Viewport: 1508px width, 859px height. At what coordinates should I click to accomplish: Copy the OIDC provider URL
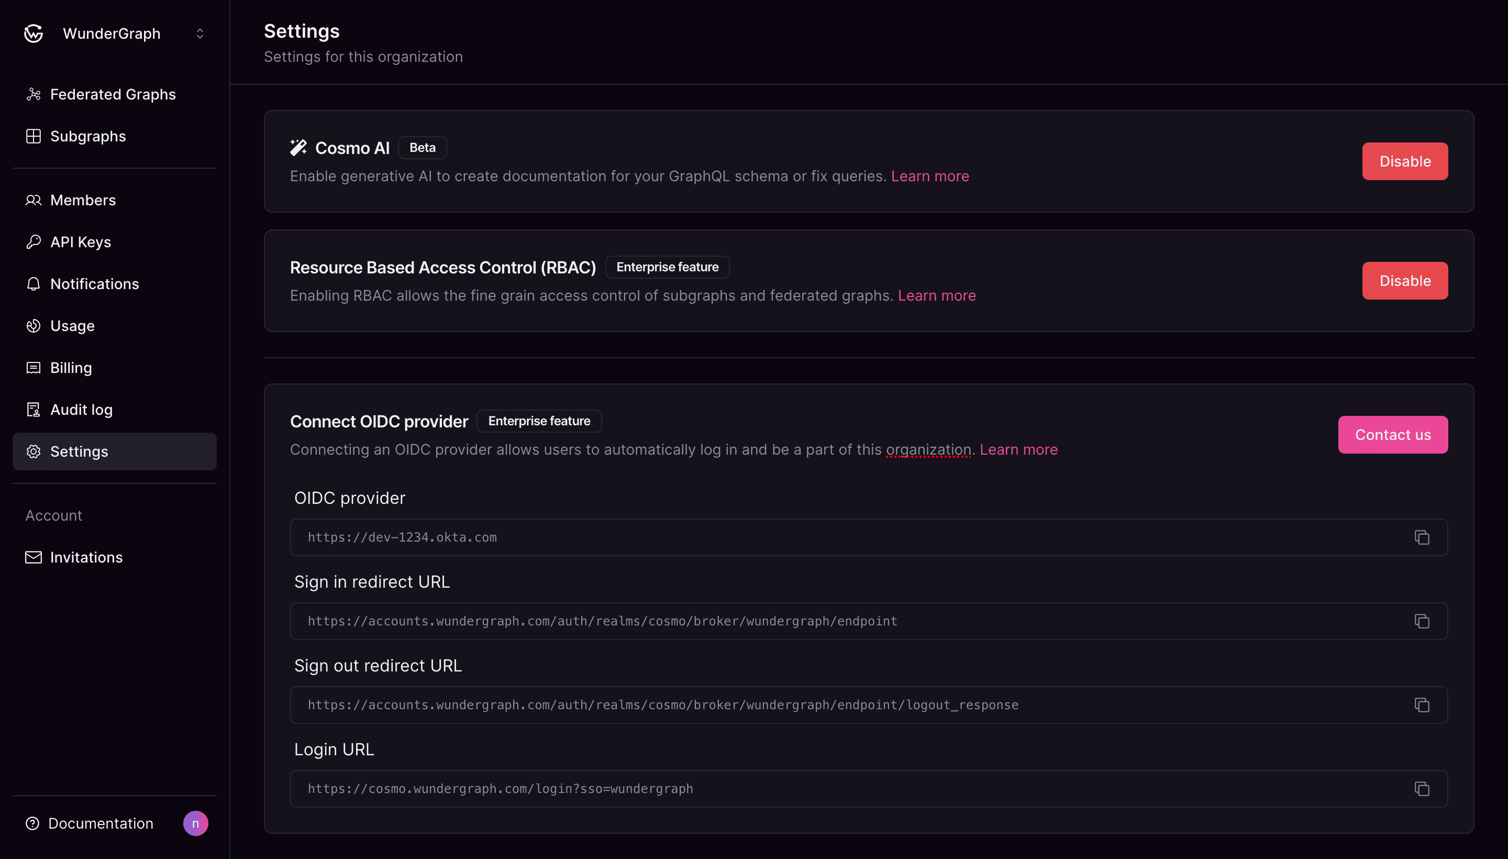coord(1422,537)
